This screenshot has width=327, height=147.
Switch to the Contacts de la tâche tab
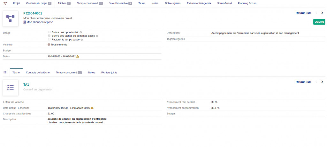pos(38,73)
